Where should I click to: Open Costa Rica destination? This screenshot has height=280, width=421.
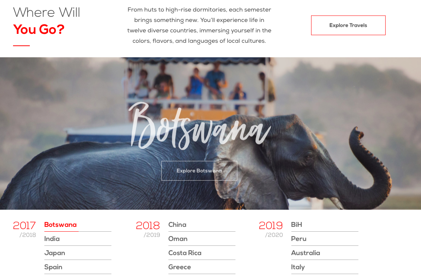pos(185,253)
